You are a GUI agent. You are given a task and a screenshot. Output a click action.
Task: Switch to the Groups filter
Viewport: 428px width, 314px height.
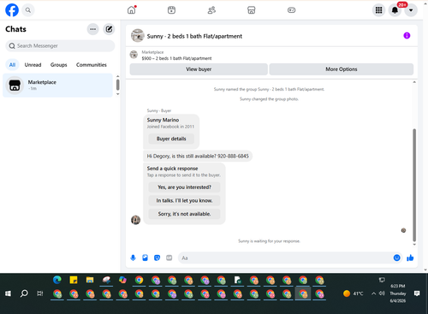[58, 65]
